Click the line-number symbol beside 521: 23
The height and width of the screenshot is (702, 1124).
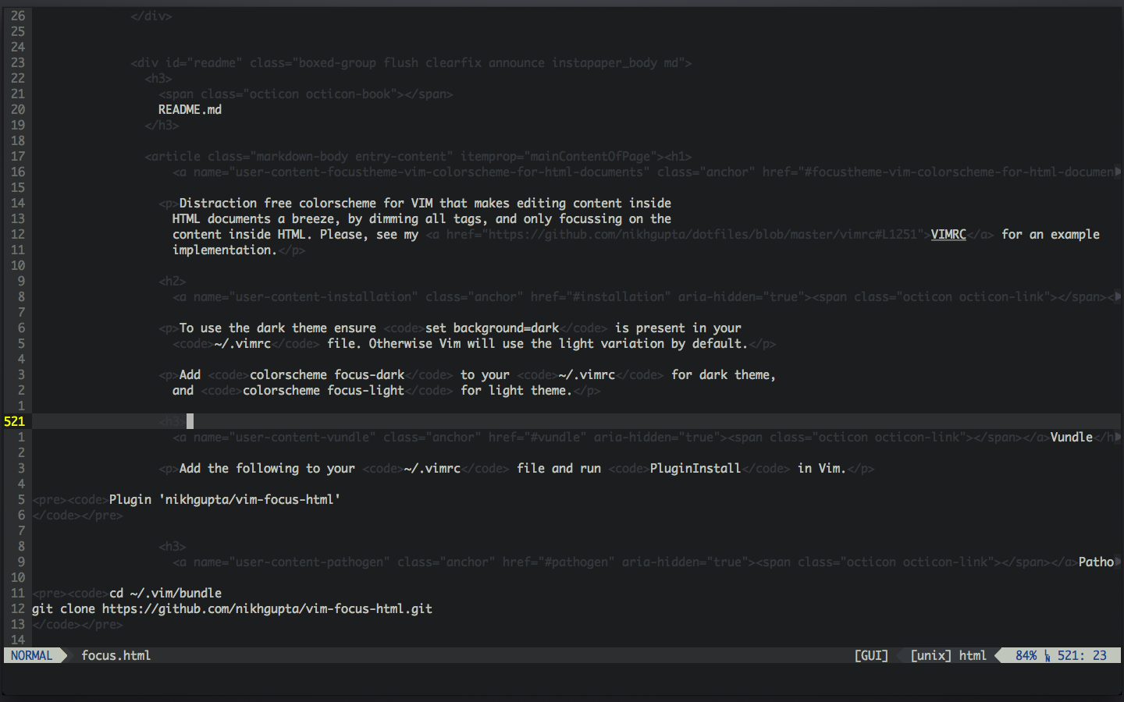[x=1048, y=656]
